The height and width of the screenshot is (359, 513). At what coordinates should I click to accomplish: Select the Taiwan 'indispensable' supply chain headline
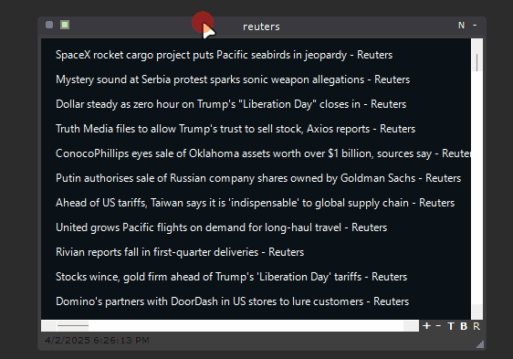click(255, 203)
